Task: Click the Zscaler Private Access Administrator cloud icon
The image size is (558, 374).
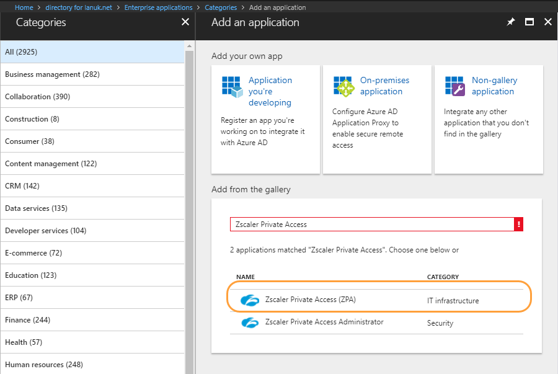Action: [x=250, y=323]
